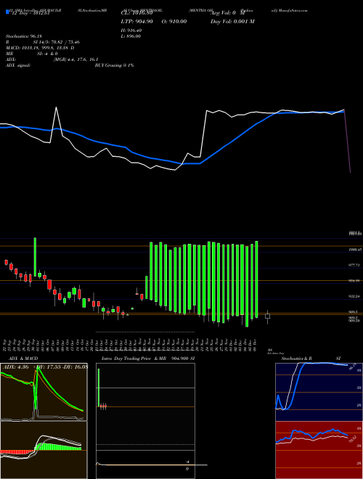Screen dimensions: 363x479
Task: Click the 977.71 price axis label
Action: (x=354, y=265)
